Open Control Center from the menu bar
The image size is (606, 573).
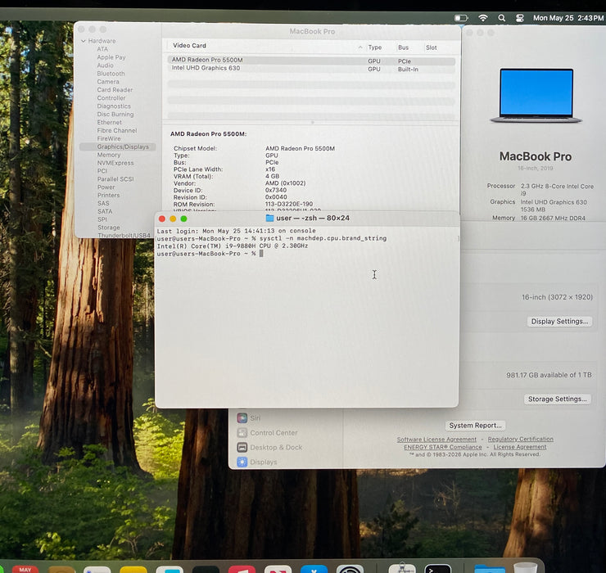(x=519, y=18)
